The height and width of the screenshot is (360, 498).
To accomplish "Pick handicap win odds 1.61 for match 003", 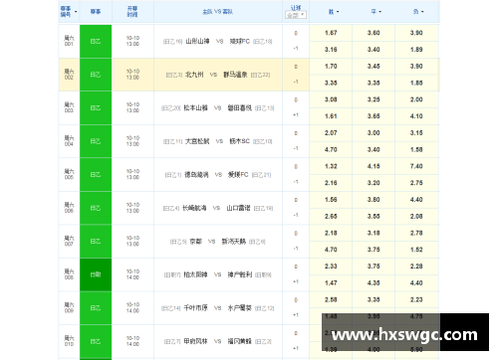I will tap(331, 116).
